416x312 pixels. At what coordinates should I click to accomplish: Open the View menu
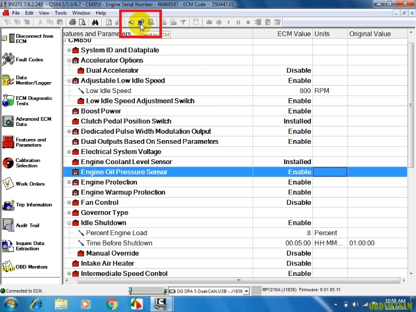(44, 13)
